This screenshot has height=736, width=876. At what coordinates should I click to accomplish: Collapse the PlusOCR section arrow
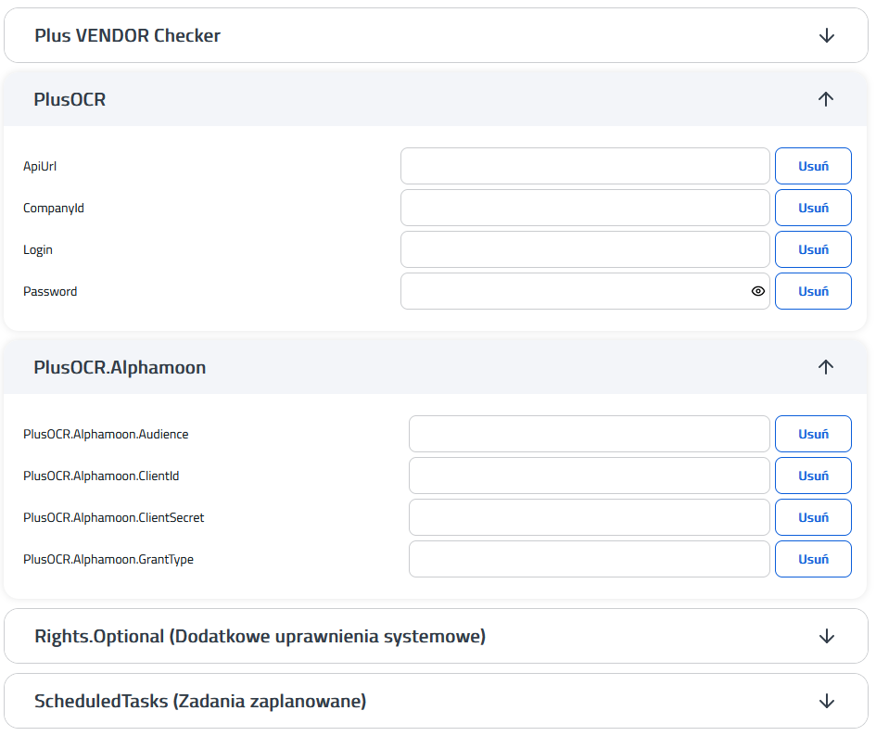pyautogui.click(x=826, y=99)
